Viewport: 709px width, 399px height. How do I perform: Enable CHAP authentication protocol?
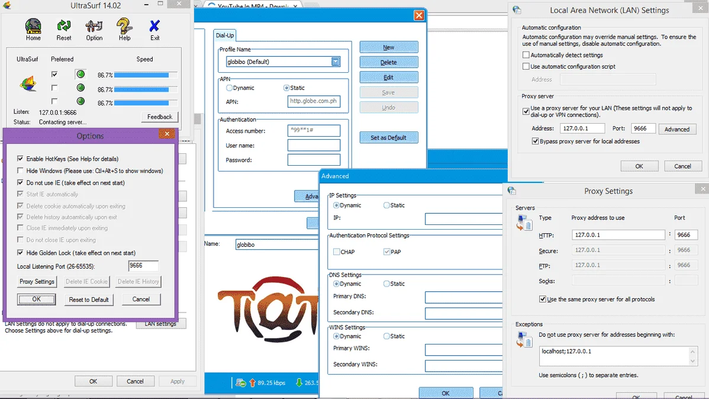pos(336,252)
